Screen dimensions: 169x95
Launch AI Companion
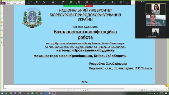tap(96, 3)
